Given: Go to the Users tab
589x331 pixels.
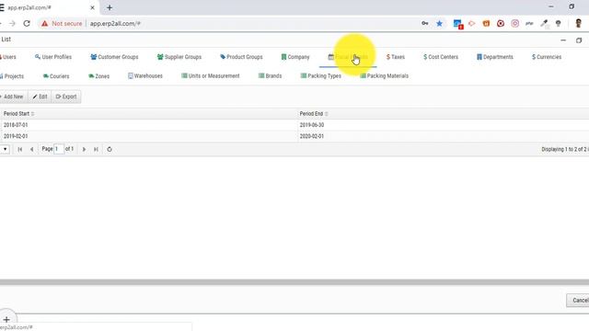Looking at the screenshot, I should (x=8, y=57).
